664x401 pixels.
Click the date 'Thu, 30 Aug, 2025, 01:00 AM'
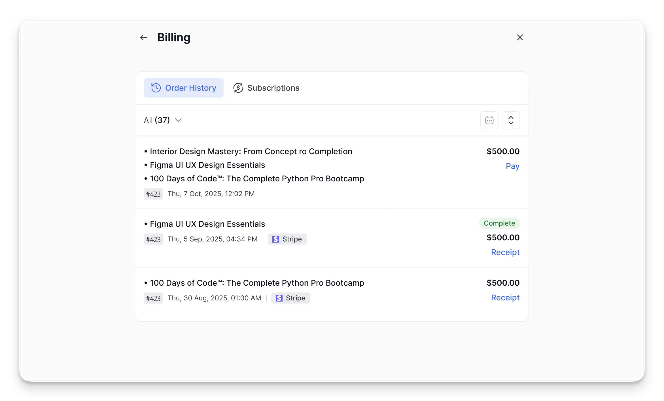pyautogui.click(x=214, y=298)
